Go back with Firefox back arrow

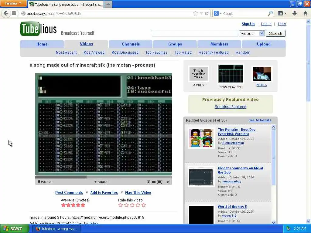(x=6, y=13)
